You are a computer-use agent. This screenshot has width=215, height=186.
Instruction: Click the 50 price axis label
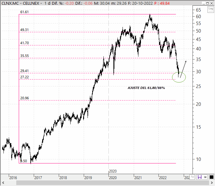point(198,31)
